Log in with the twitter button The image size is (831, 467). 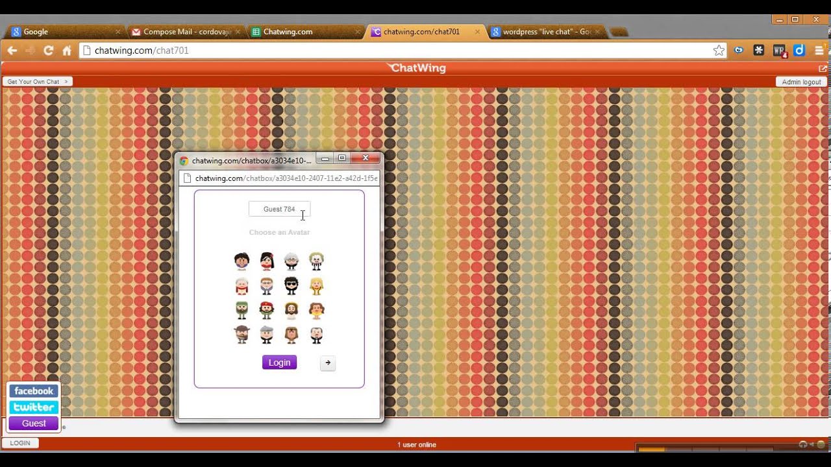click(x=34, y=407)
